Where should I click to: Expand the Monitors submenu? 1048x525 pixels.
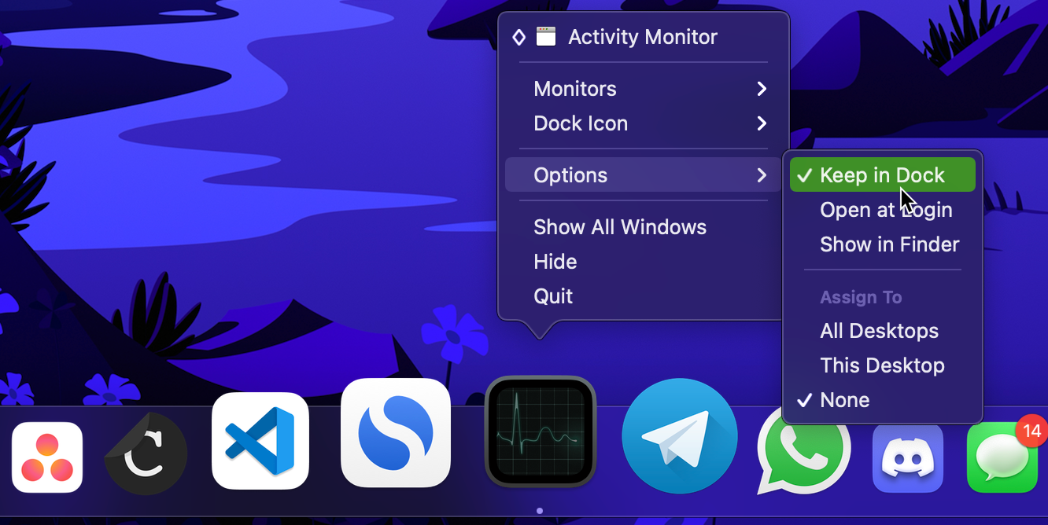coord(575,88)
